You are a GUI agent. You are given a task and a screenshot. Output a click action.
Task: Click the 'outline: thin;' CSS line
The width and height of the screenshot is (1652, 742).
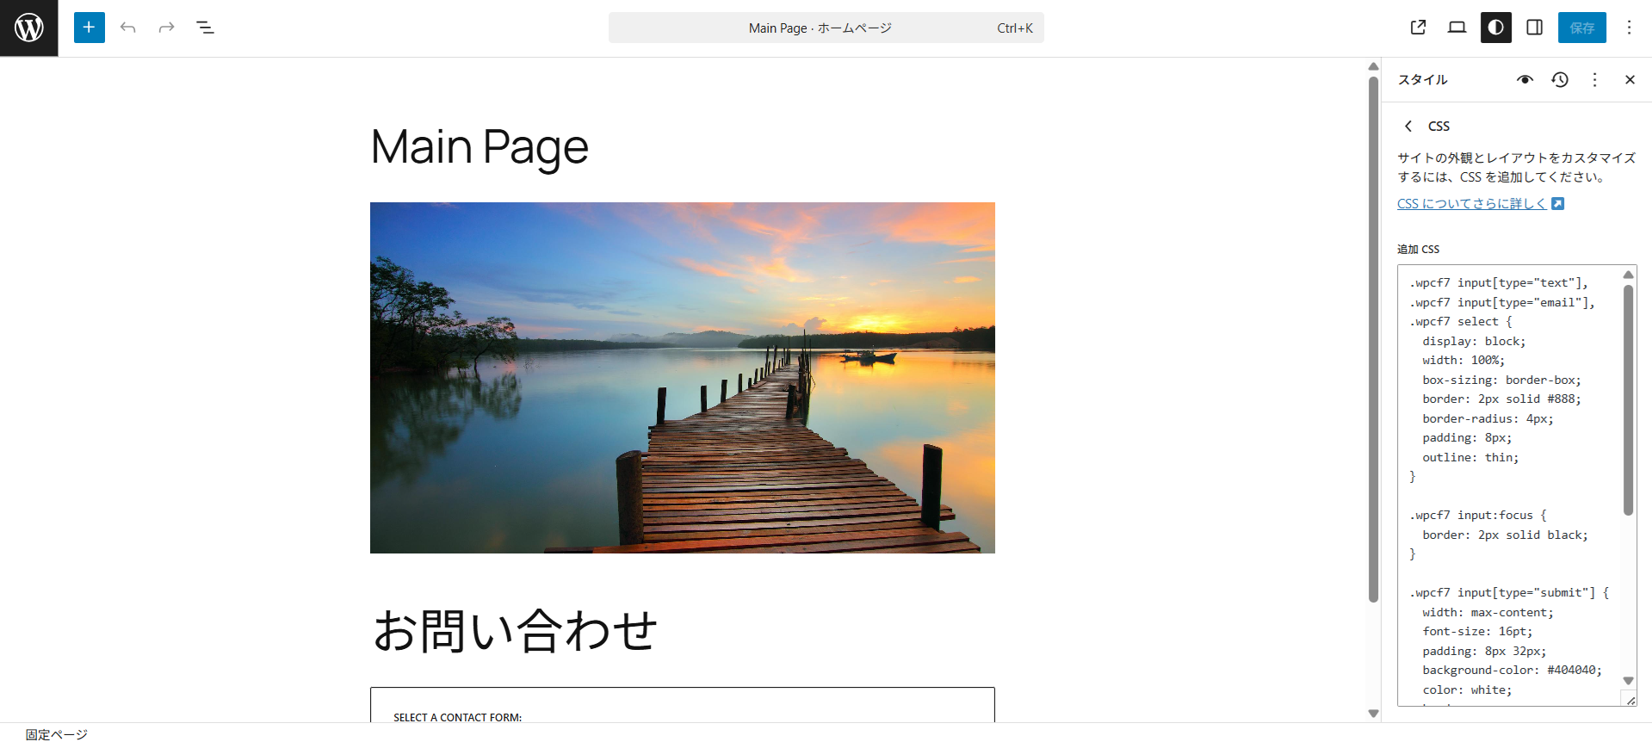pyautogui.click(x=1470, y=457)
